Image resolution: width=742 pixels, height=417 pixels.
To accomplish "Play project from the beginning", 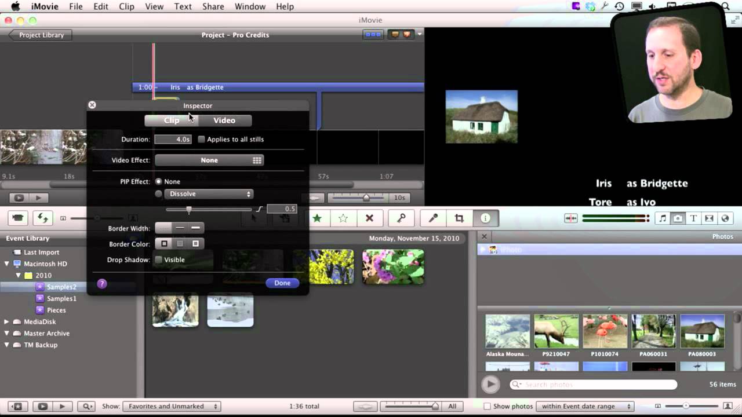I will tap(38, 197).
